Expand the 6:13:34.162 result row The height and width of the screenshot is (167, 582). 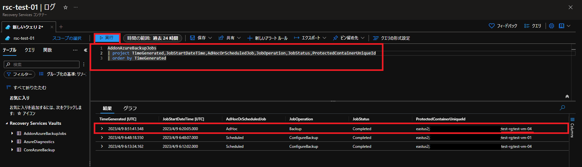[102, 146]
